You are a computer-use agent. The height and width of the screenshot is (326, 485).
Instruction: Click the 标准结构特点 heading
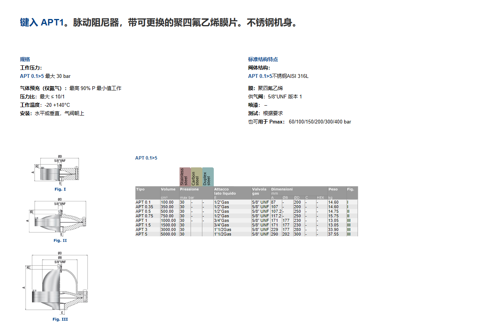(x=263, y=59)
